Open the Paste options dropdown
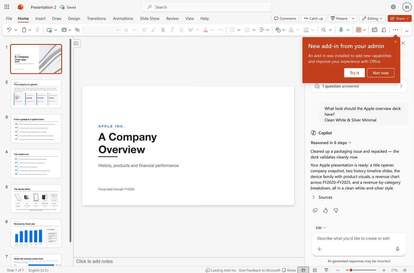The width and height of the screenshot is (414, 273). 30,30
